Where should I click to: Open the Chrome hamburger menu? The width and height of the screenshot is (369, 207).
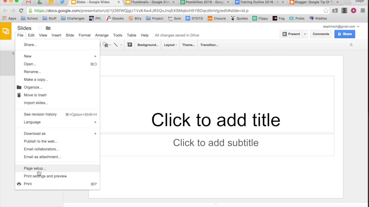pos(363,11)
